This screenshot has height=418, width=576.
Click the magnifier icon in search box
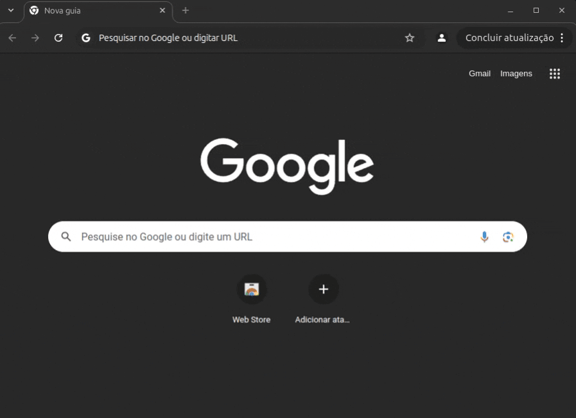point(66,237)
